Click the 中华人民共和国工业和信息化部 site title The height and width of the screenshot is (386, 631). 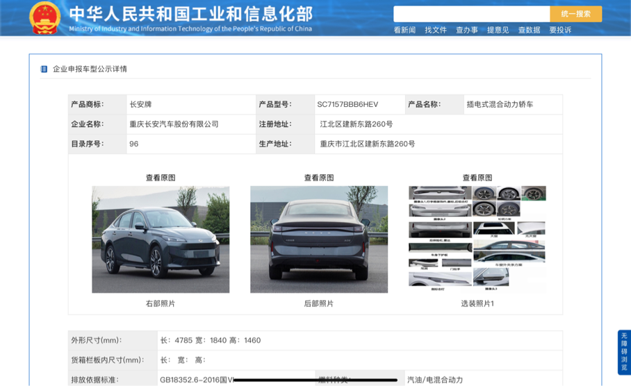click(x=190, y=14)
